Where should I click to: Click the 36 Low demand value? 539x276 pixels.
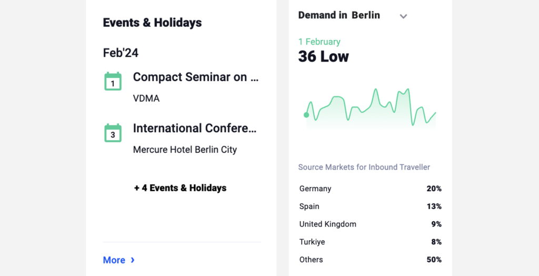(324, 57)
